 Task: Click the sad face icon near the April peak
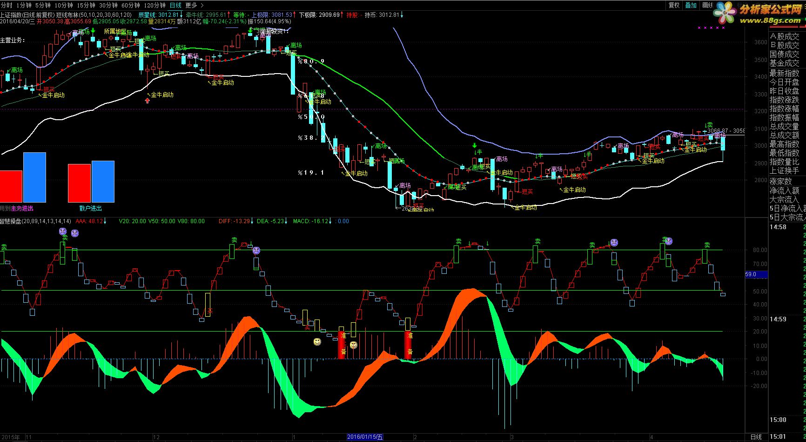pos(669,241)
